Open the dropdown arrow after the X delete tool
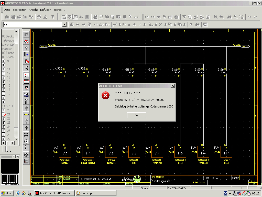Image resolution: width=262 pixels, height=197 pixels. (165, 25)
